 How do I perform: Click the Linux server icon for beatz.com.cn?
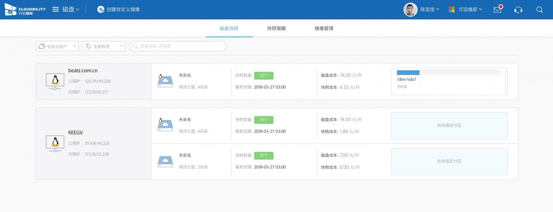pyautogui.click(x=55, y=81)
